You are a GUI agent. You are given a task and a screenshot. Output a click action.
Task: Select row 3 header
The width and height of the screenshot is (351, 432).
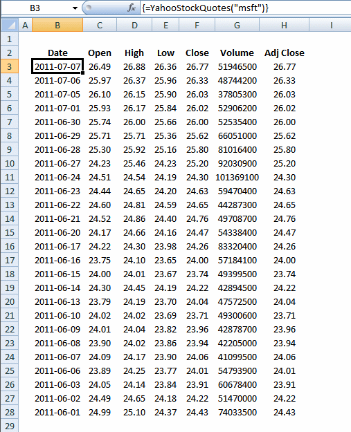[x=10, y=66]
